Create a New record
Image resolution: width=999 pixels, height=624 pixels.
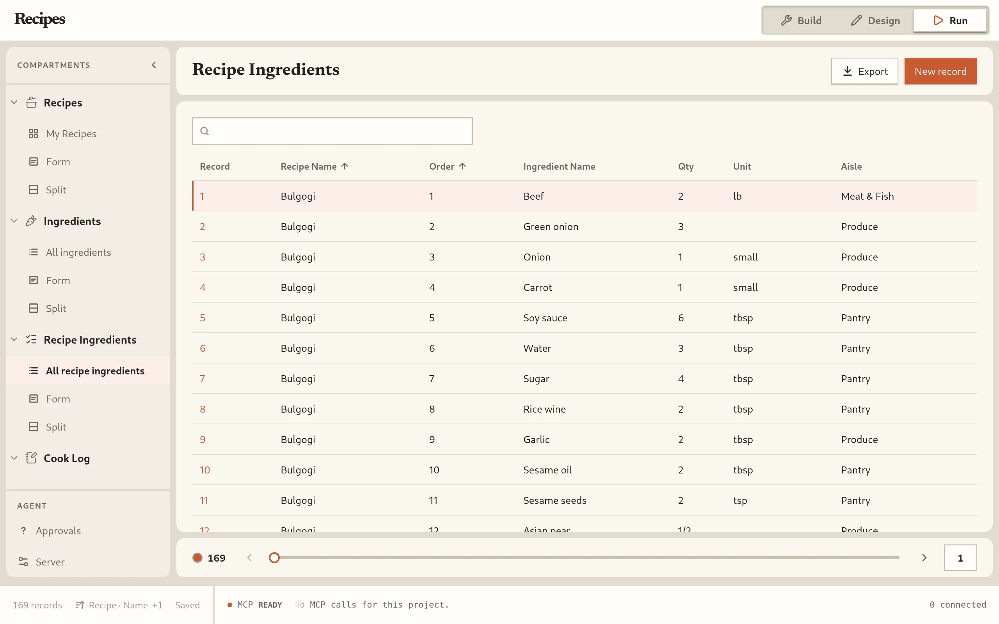coord(940,71)
